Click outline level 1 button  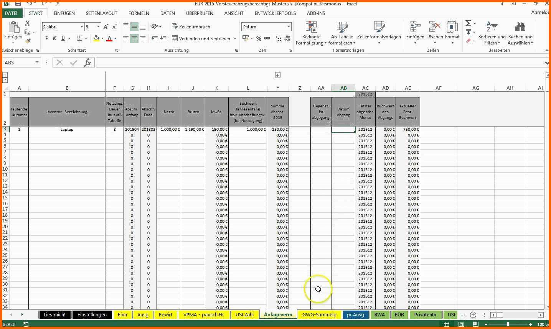[5, 75]
